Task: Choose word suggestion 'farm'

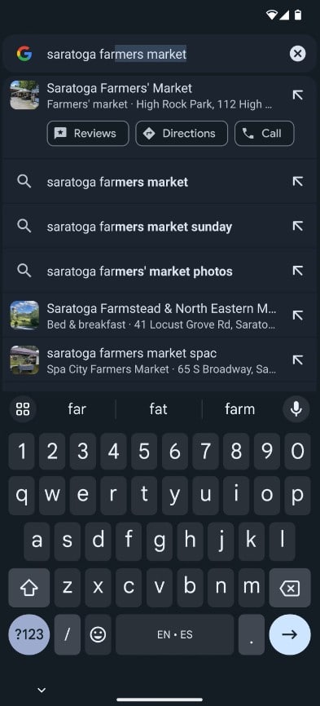Action: point(239,408)
